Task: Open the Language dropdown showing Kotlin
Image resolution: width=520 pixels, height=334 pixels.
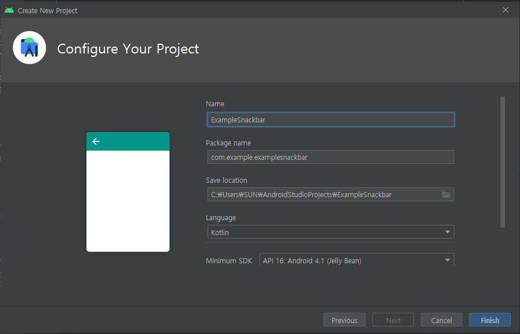Action: tap(330, 232)
